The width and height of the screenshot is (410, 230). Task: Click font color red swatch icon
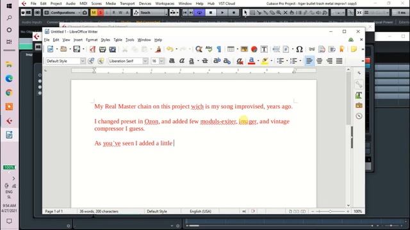click(251, 61)
